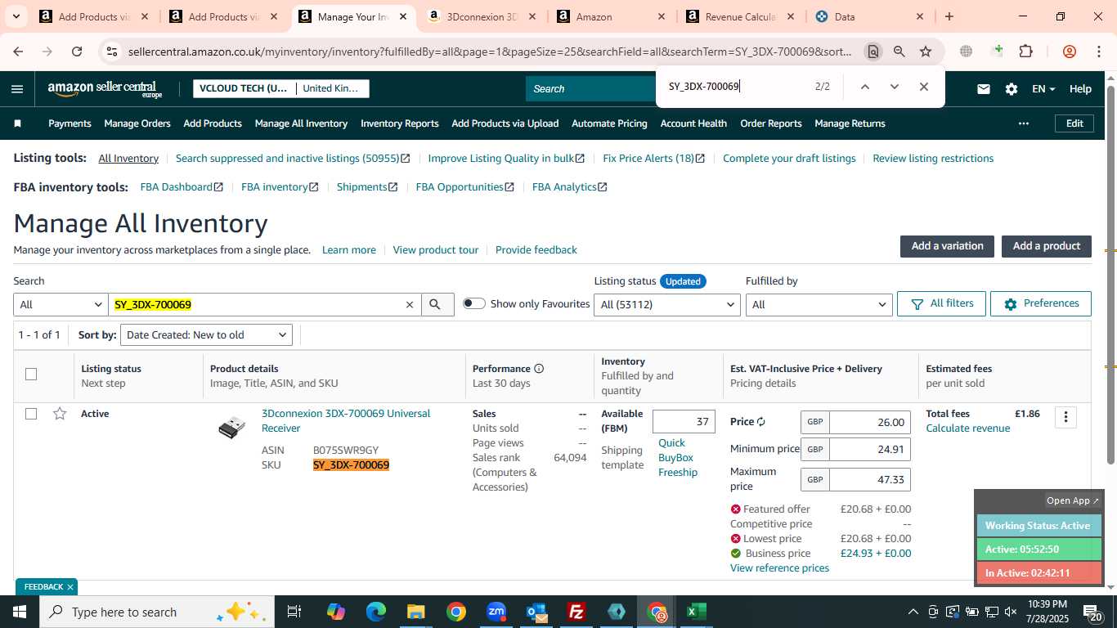This screenshot has height=628, width=1117.
Task: Check the 3Dconnexion product row checkbox
Action: 31,414
